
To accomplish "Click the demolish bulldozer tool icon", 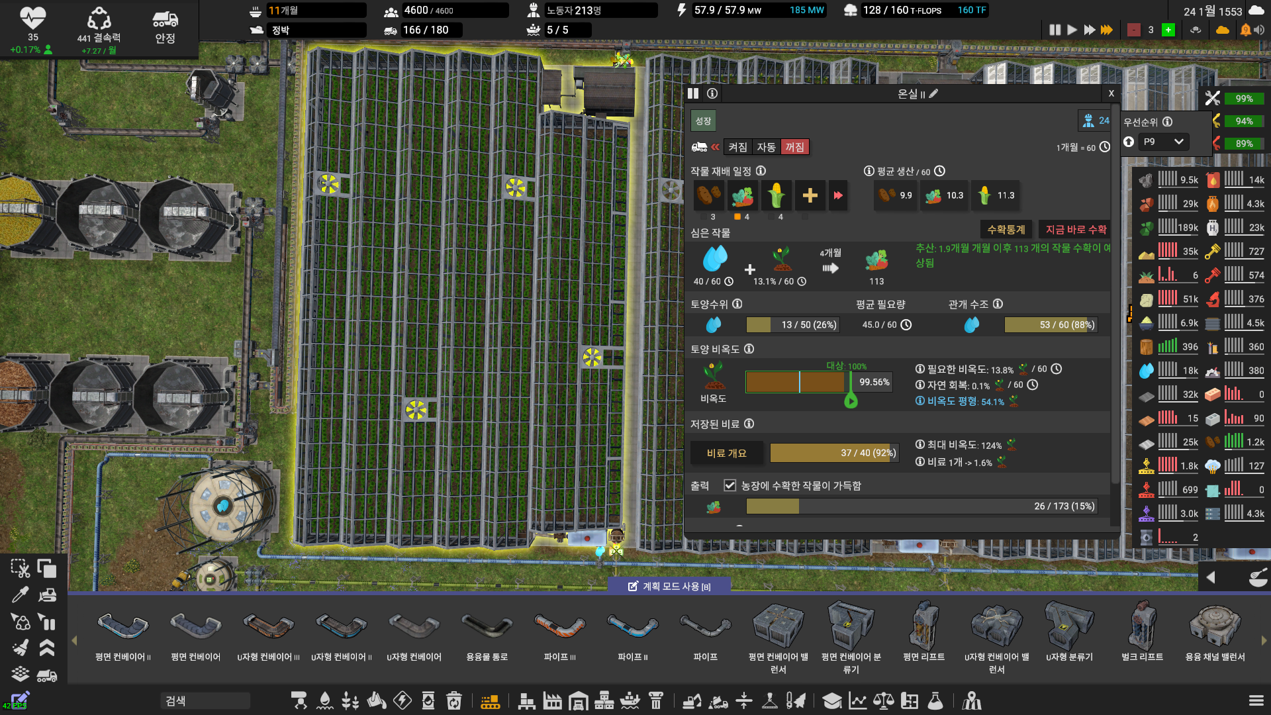I will 47,595.
